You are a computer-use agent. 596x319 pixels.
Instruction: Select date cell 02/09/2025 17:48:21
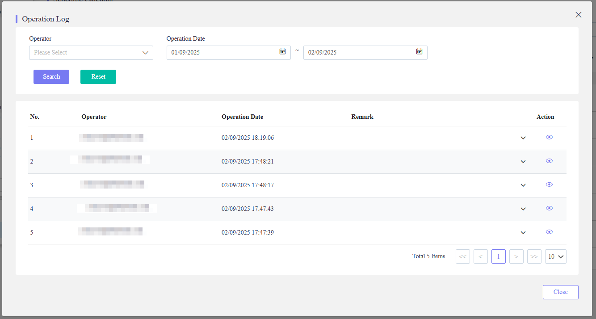click(248, 162)
